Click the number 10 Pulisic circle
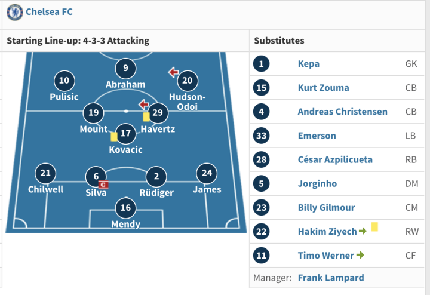This screenshot has height=295, width=430. click(64, 81)
